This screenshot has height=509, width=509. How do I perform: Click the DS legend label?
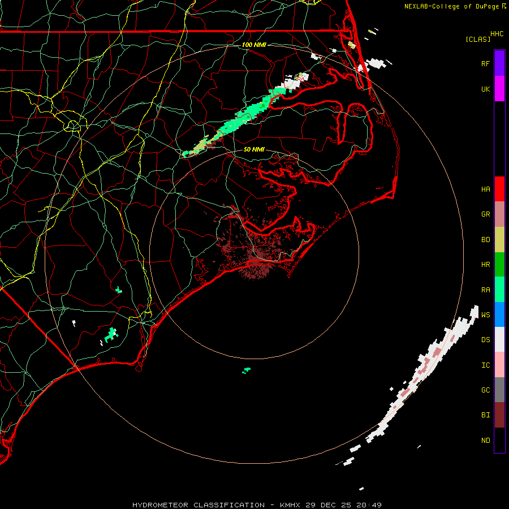pos(485,339)
